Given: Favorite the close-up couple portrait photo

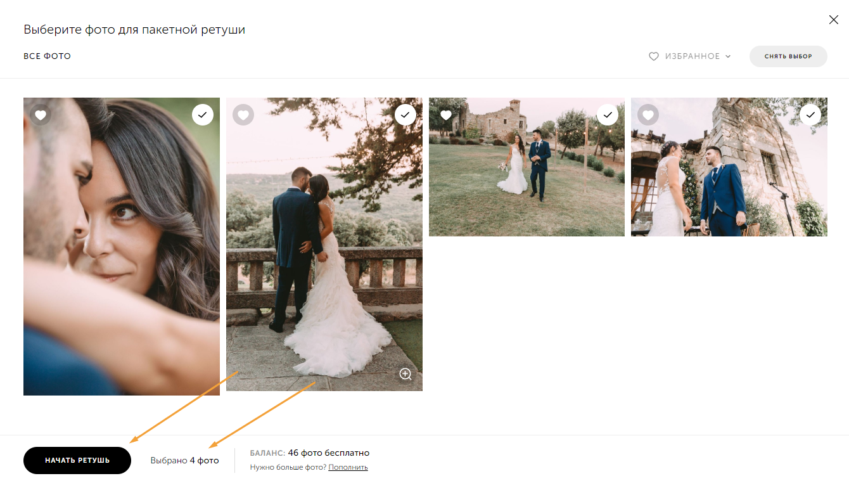Looking at the screenshot, I should click(41, 115).
